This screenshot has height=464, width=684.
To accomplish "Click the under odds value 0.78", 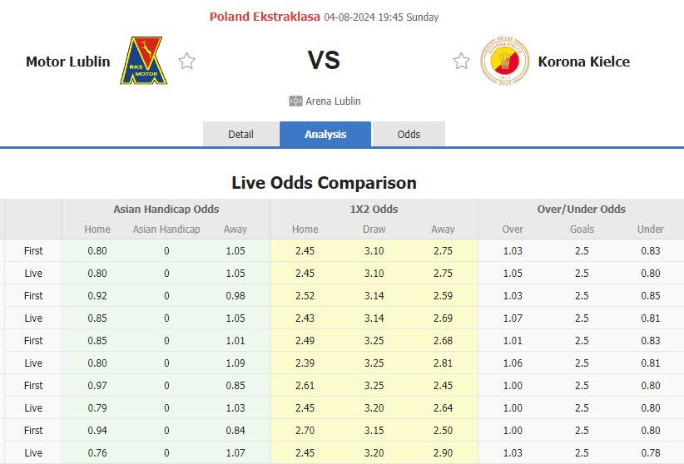I will point(651,452).
